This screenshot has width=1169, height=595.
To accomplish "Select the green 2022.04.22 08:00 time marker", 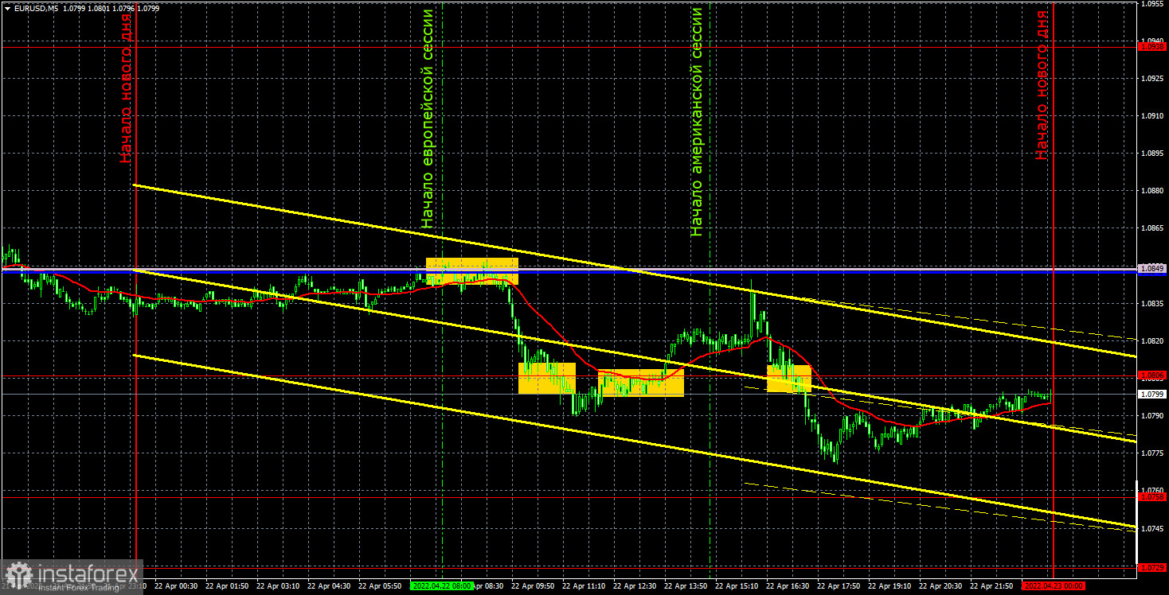I will [441, 585].
